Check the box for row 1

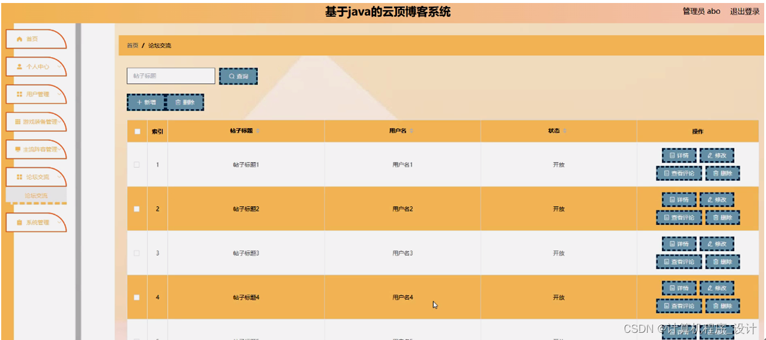point(137,164)
